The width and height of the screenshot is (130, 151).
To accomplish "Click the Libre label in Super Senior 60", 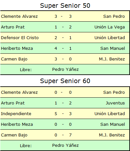I will click(x=26, y=146).
